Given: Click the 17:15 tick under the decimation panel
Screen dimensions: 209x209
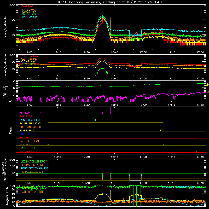Looking at the screenshot, I should pos(172,183).
